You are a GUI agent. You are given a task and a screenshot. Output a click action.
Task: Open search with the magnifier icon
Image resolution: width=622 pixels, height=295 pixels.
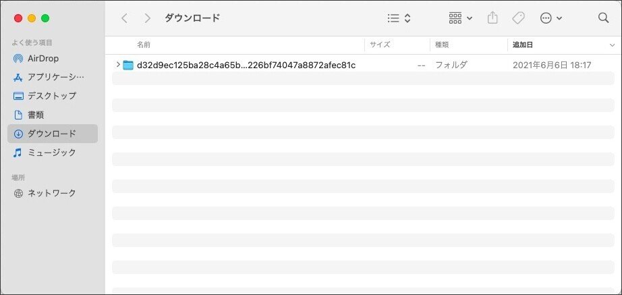click(603, 18)
